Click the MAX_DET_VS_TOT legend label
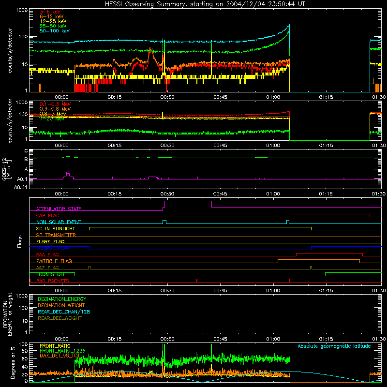The image size is (387, 387). click(x=60, y=356)
